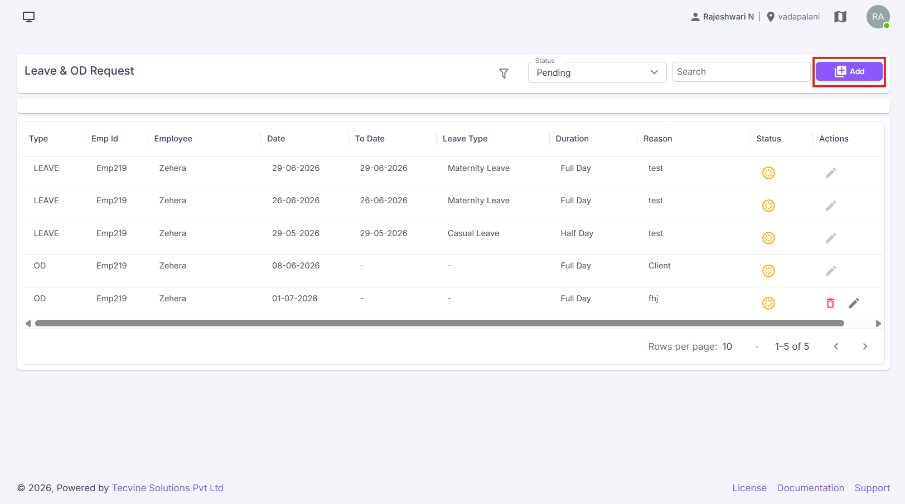905x504 pixels.
Task: Open the Tecvine Solutions Pvt Ltd link
Action: pos(167,488)
